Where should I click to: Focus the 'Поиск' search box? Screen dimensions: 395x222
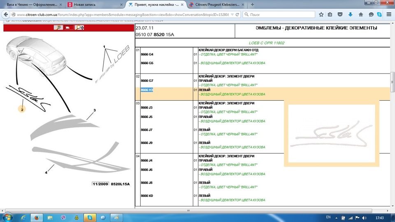279,15
